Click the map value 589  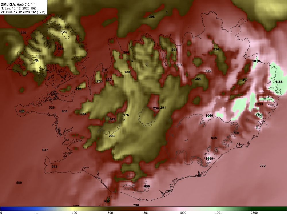19,183
